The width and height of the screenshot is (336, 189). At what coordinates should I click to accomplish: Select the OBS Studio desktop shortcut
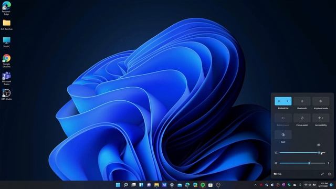coord(7,94)
